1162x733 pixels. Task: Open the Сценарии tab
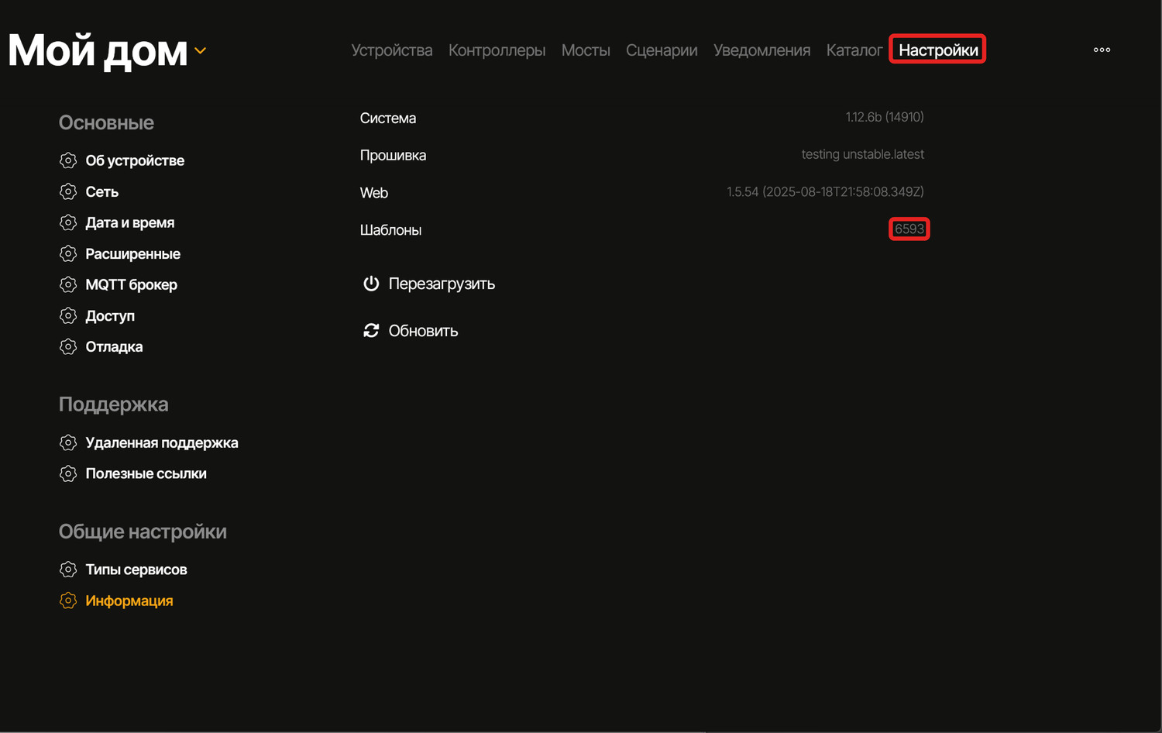click(661, 50)
